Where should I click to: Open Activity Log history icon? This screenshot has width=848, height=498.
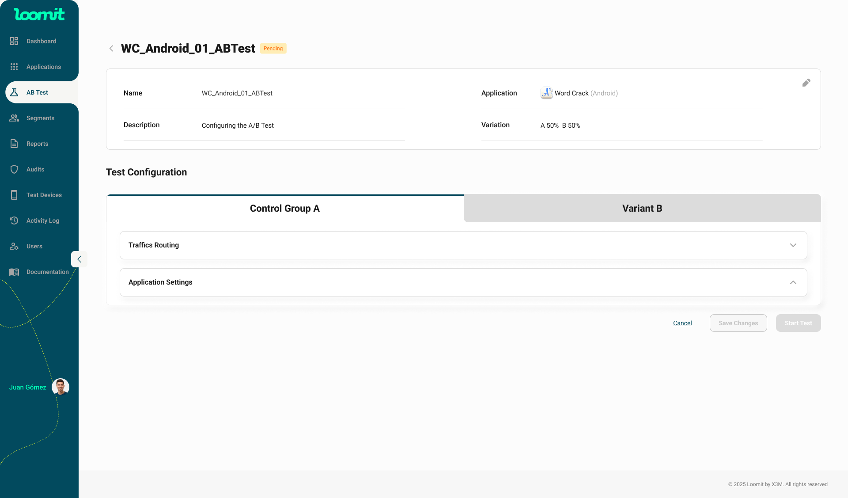point(14,220)
